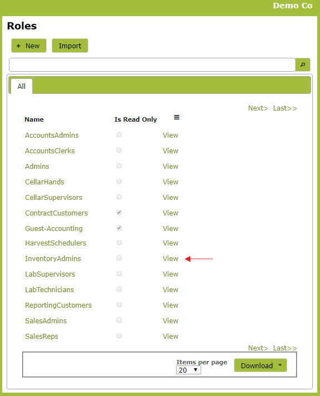Screen dimensions: 320x396
Task: Click the Is Read Only column header
Action: tap(136, 119)
